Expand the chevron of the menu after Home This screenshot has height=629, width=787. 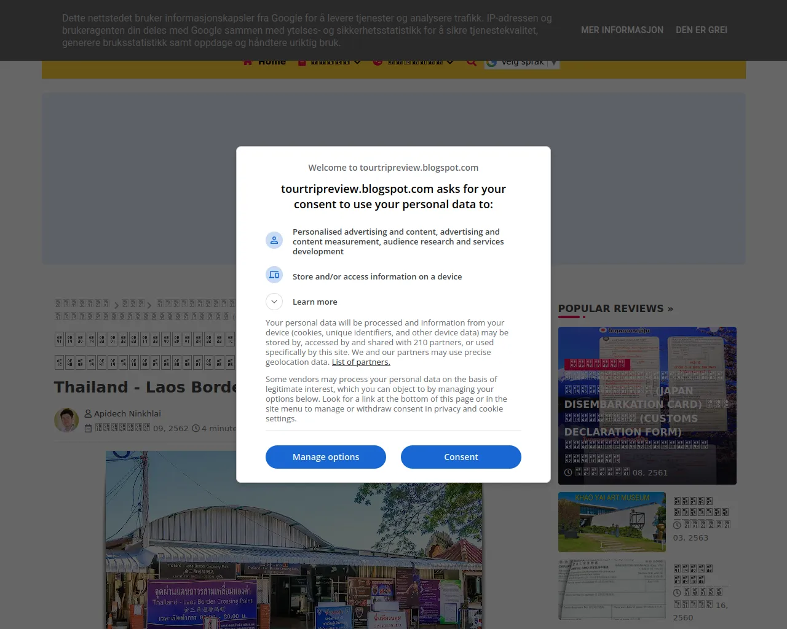(x=357, y=62)
